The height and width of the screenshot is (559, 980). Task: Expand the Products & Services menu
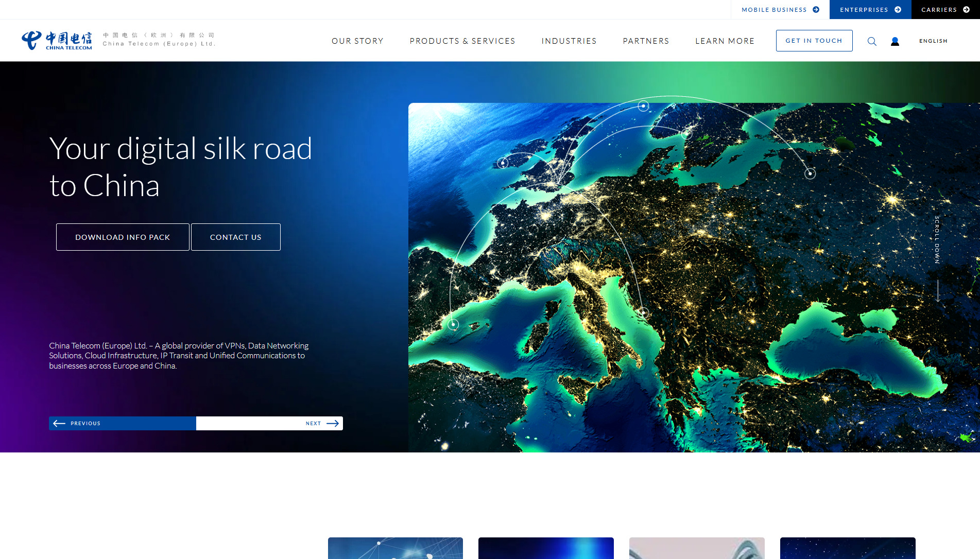(462, 41)
